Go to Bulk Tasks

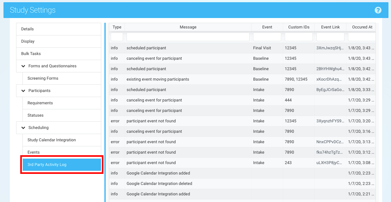pos(31,54)
